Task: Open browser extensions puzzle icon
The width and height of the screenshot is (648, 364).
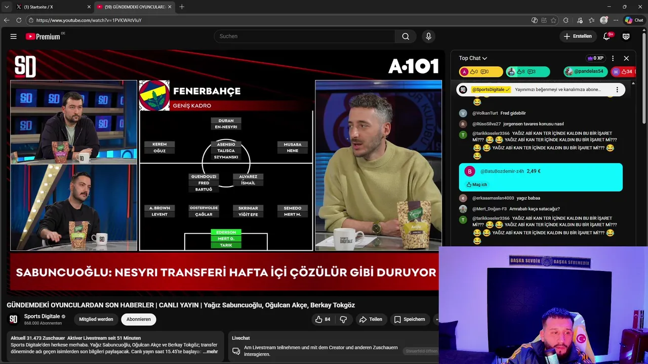Action: (x=565, y=20)
